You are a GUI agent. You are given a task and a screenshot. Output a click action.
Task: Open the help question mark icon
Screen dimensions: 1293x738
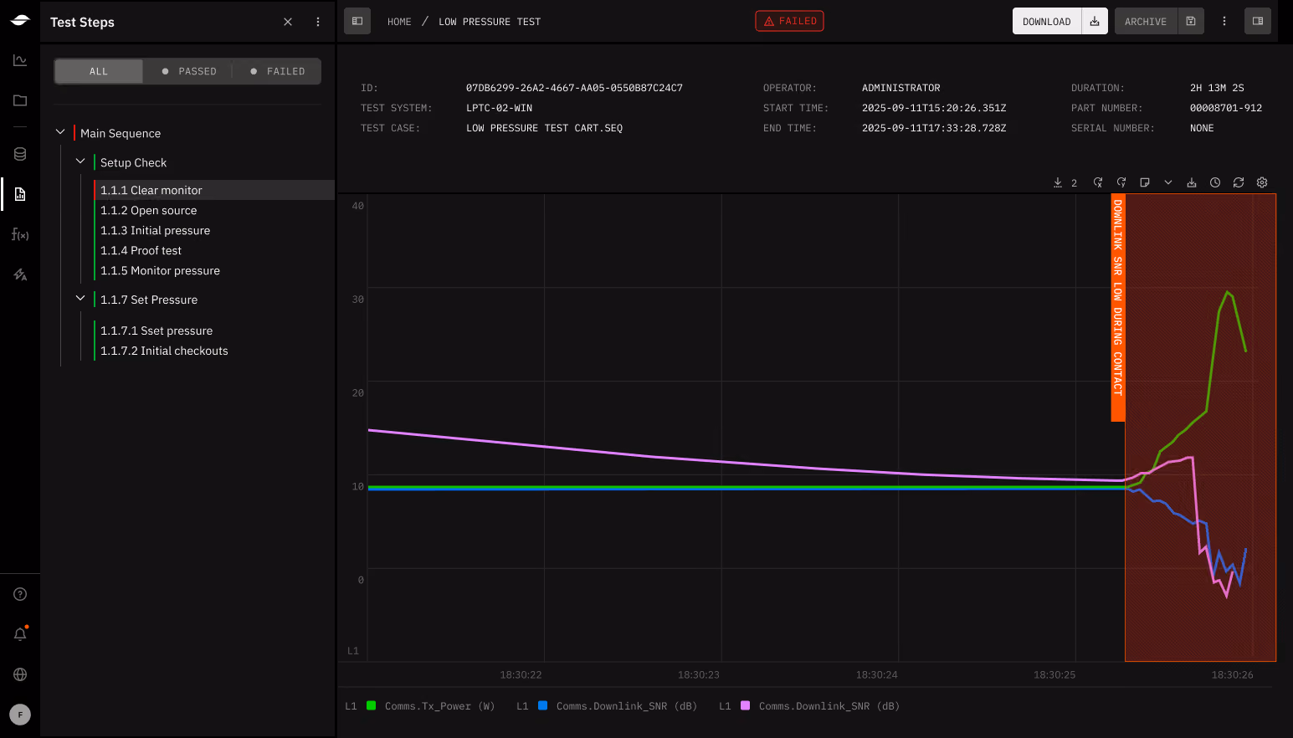pyautogui.click(x=20, y=594)
